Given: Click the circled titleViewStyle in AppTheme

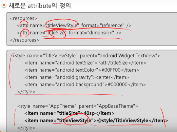Looking at the screenshot, I should click(75, 121).
